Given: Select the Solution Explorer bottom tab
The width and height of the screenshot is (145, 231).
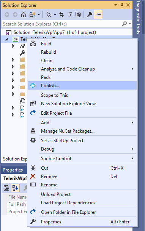Looking at the screenshot, I should [x=15, y=159].
